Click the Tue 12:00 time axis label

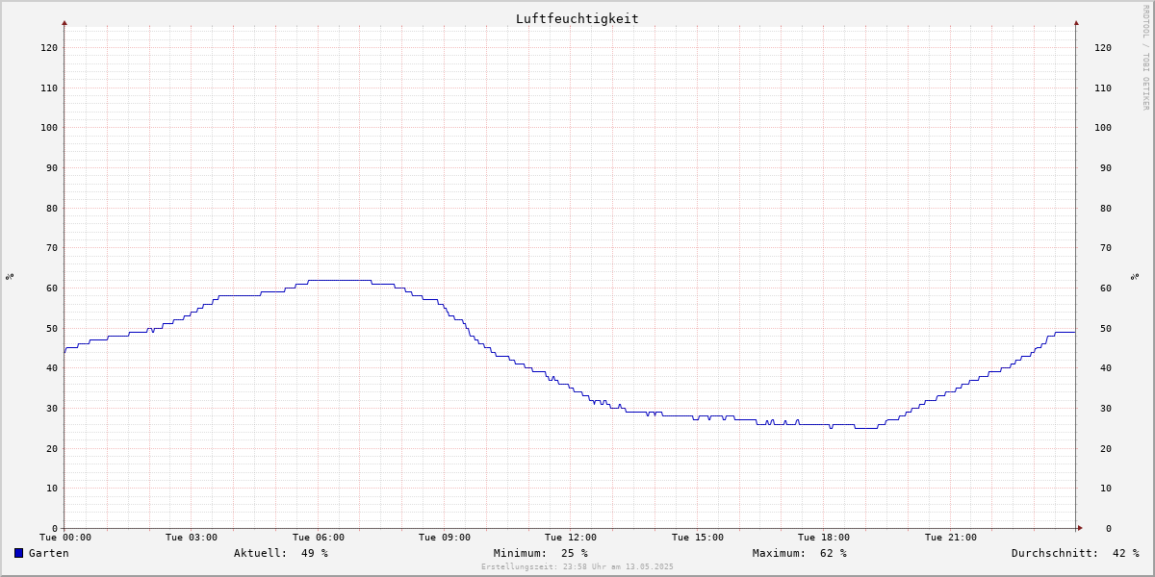pyautogui.click(x=571, y=538)
